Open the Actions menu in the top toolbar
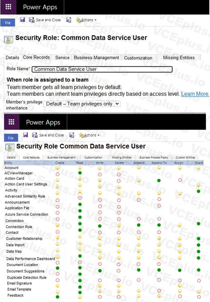Image resolution: width=210 pixels, height=302 pixels. [86, 20]
